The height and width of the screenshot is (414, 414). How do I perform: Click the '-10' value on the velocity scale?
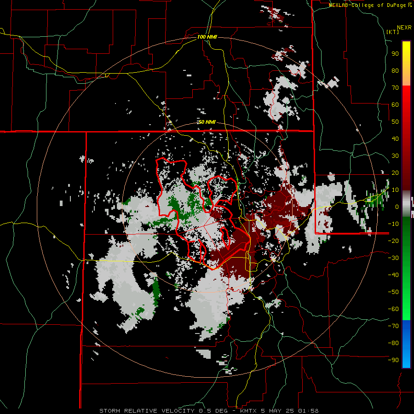pos(393,224)
